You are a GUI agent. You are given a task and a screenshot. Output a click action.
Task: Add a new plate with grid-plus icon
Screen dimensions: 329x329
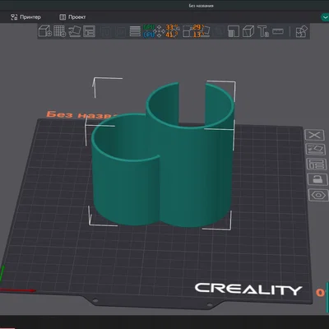(x=59, y=31)
